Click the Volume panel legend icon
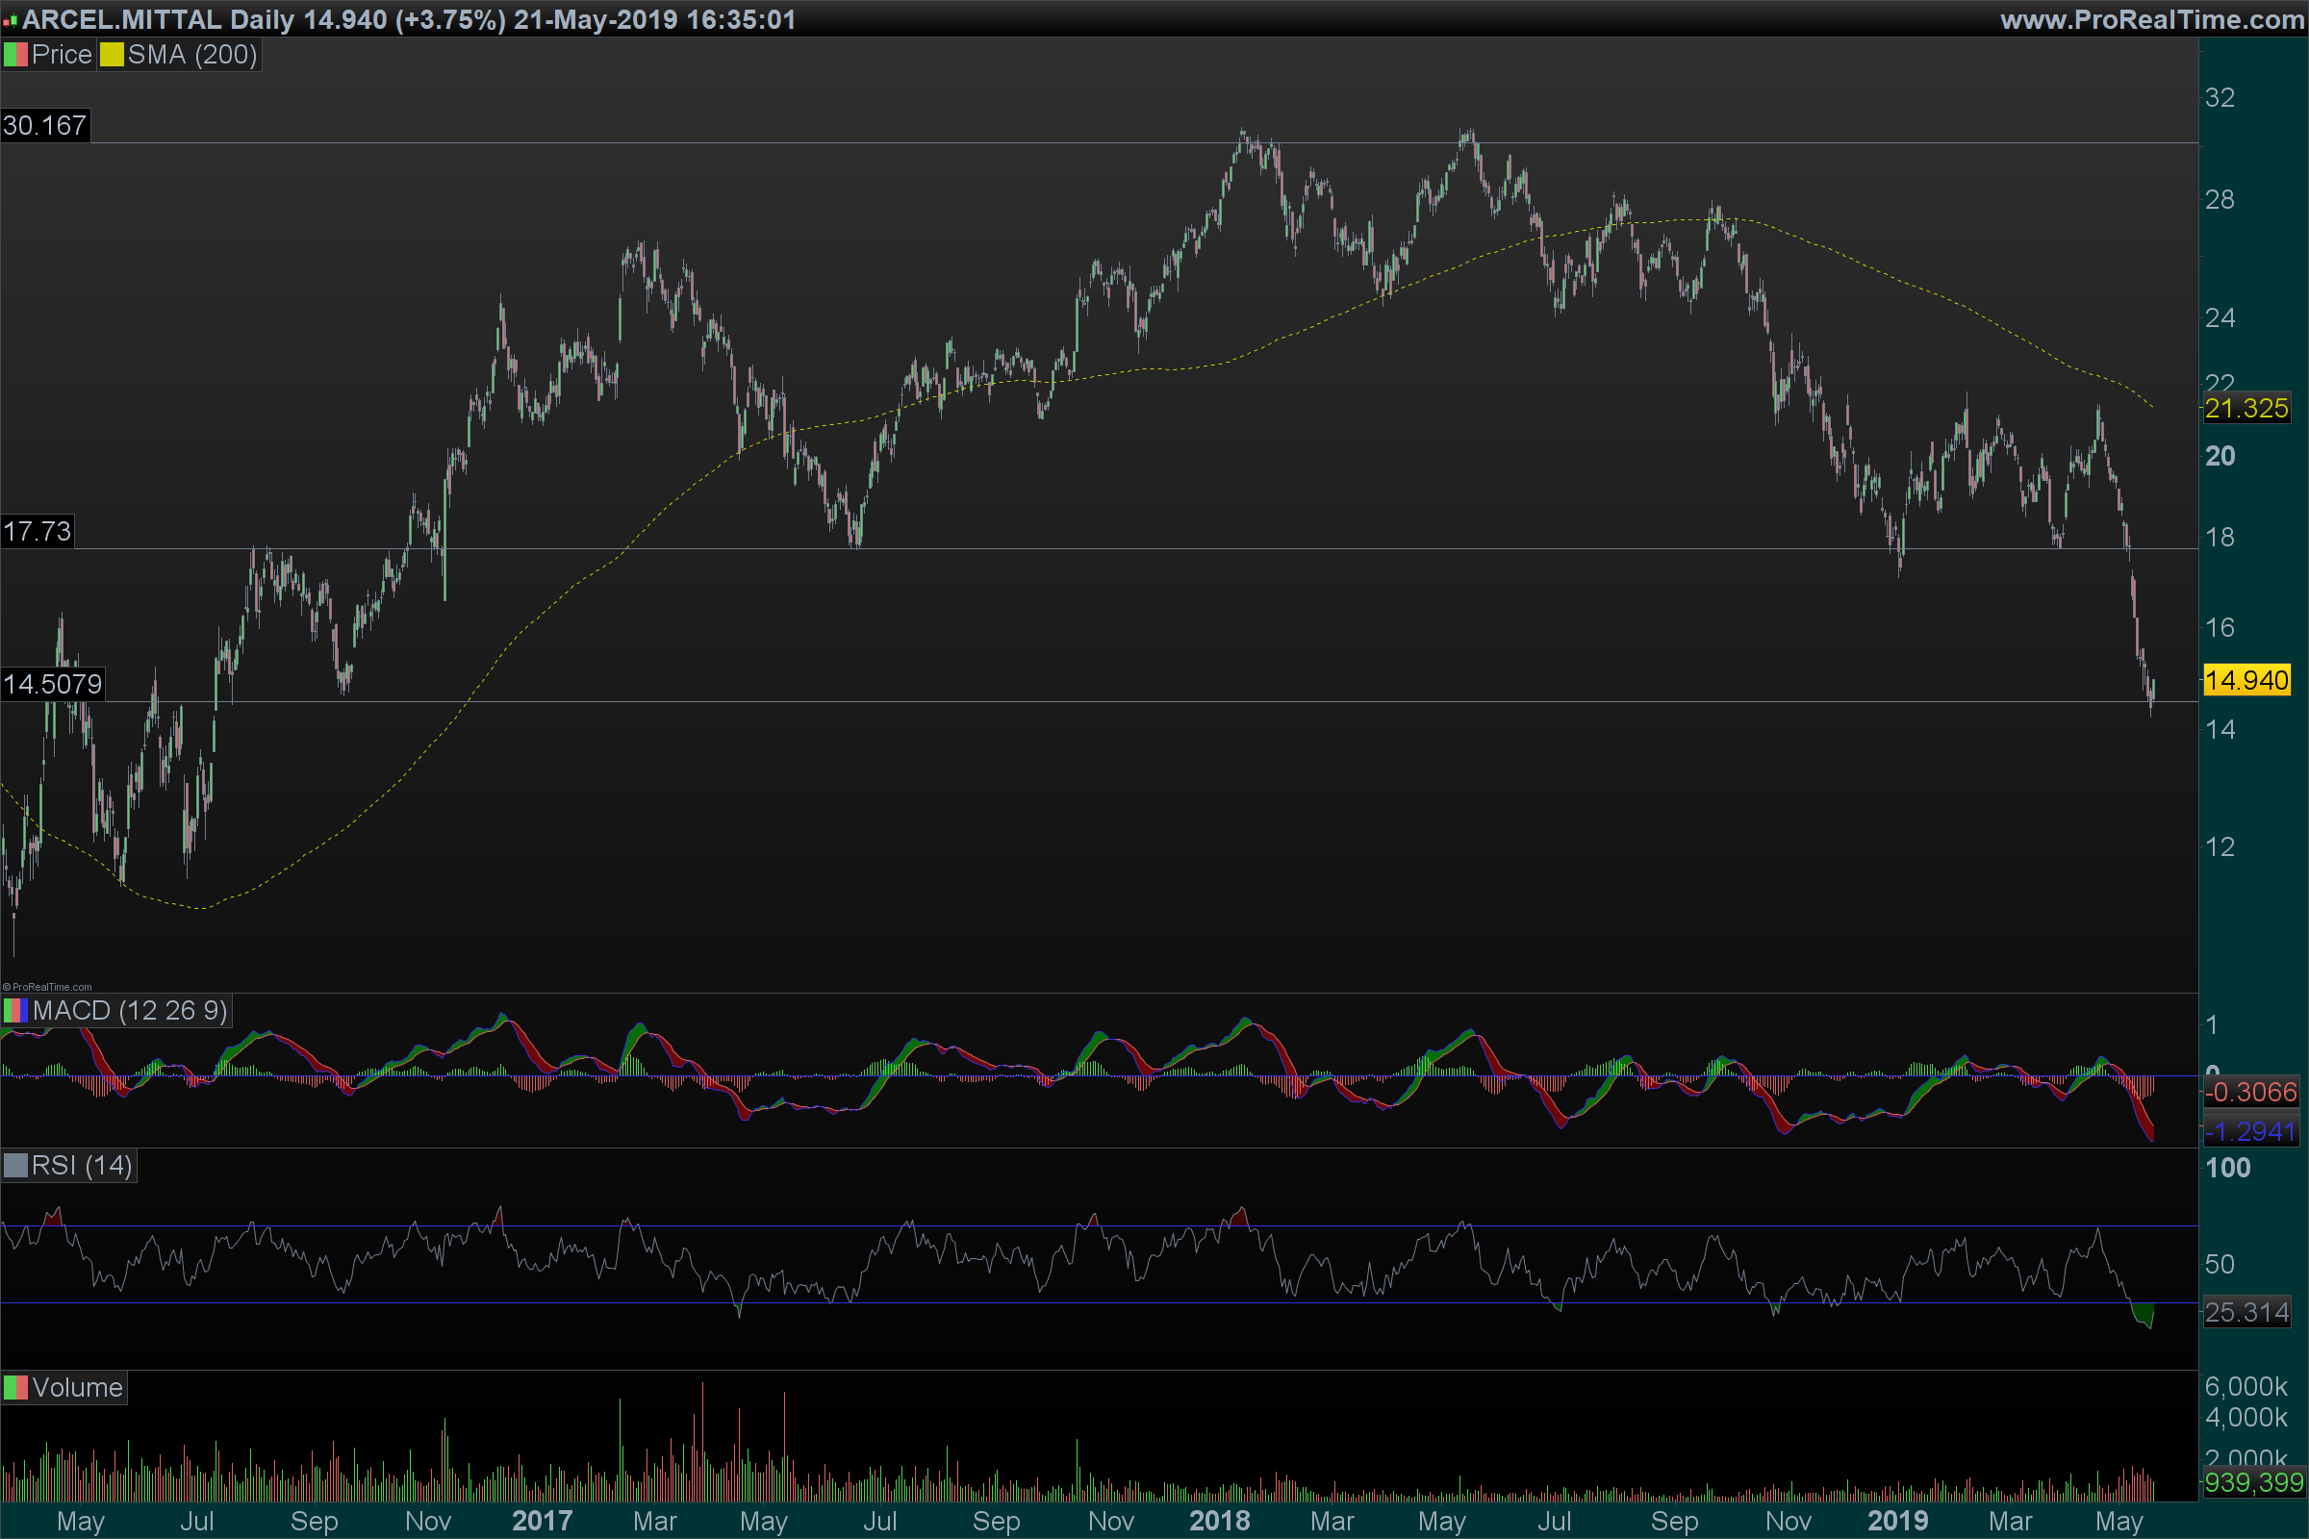Viewport: 2309px width, 1539px height. tap(14, 1388)
